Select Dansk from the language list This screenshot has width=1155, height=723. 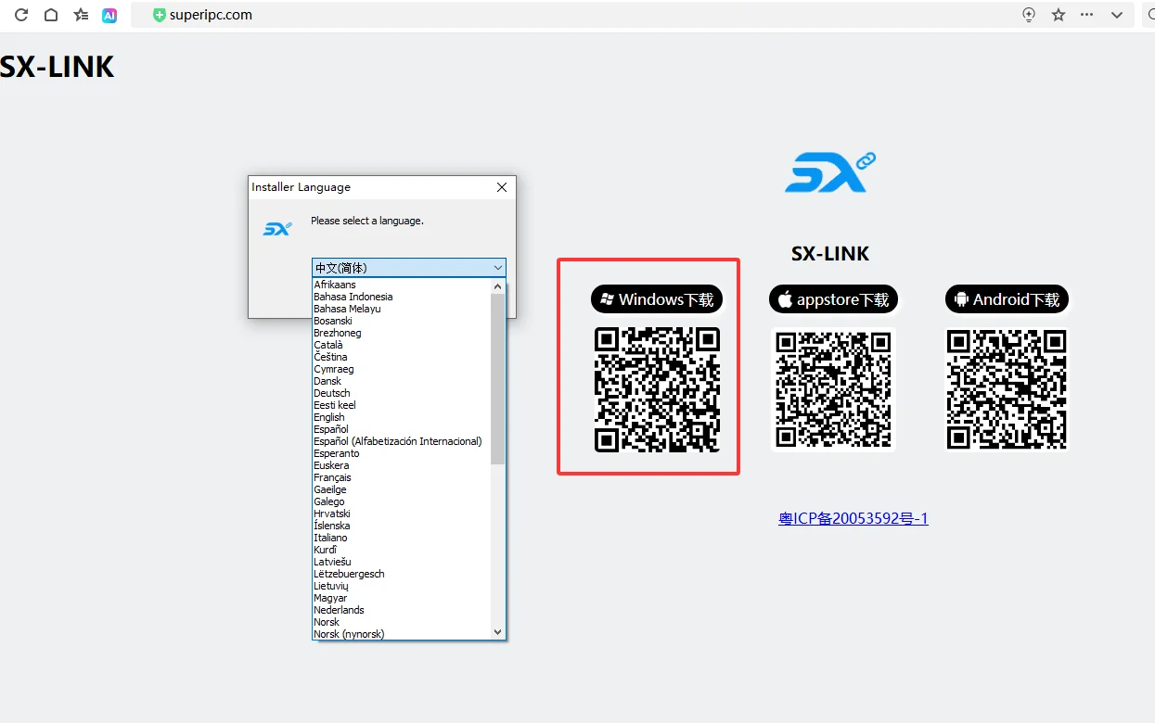tap(401, 381)
